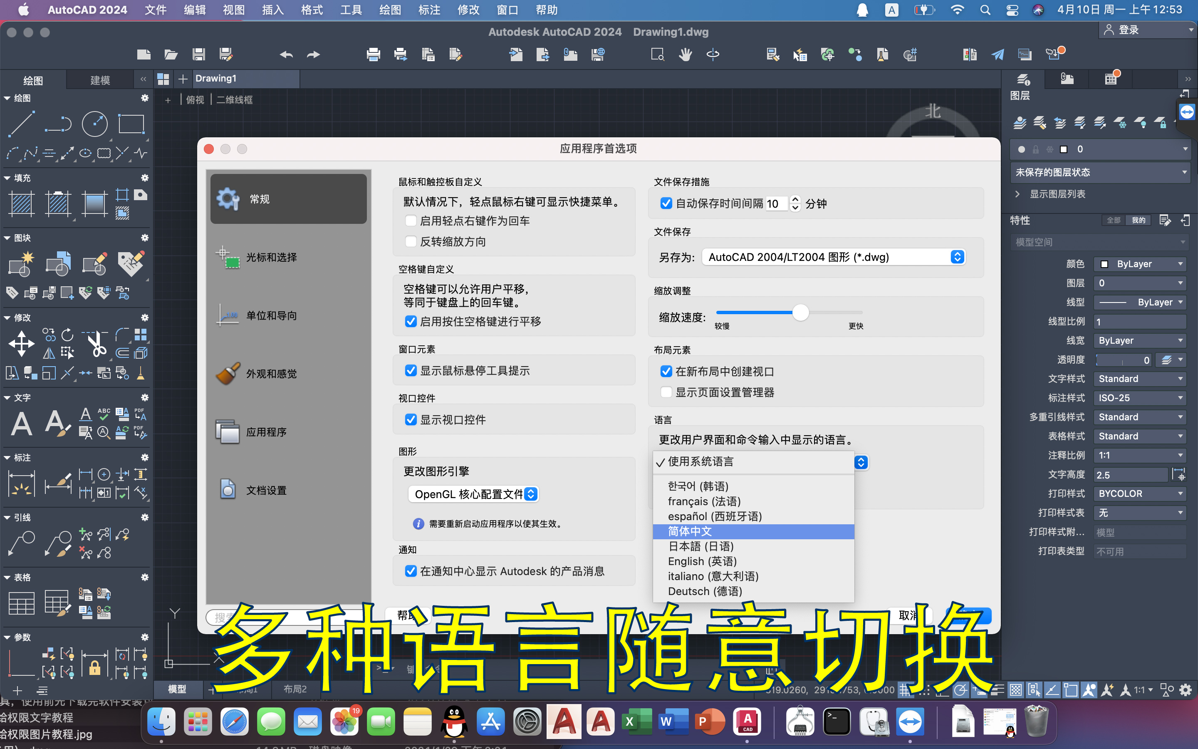The width and height of the screenshot is (1198, 749).
Task: Open Cursor and Selection preferences category
Action: (x=289, y=257)
